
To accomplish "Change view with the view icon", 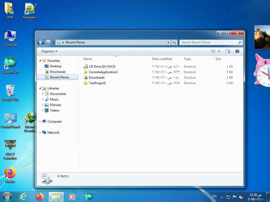I will pos(213,51).
